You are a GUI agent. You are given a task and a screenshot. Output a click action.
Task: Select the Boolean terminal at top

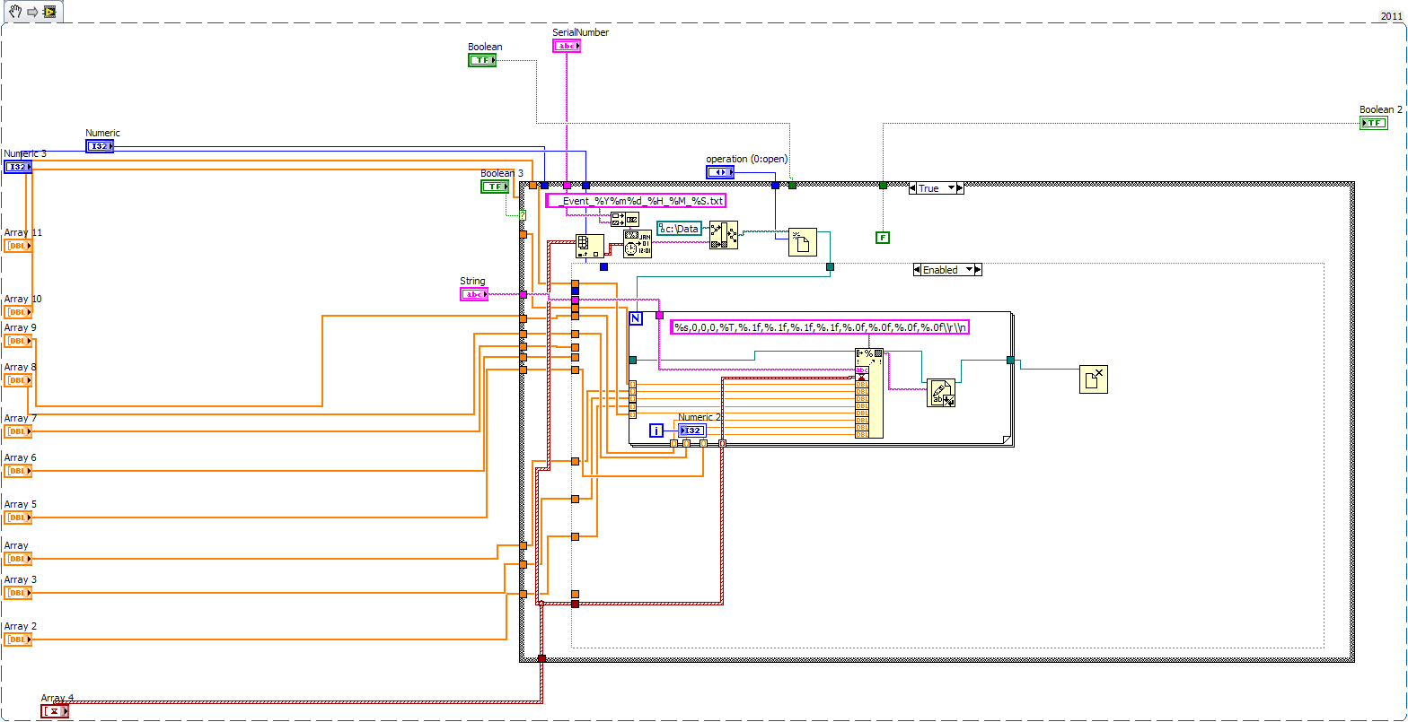click(x=482, y=60)
